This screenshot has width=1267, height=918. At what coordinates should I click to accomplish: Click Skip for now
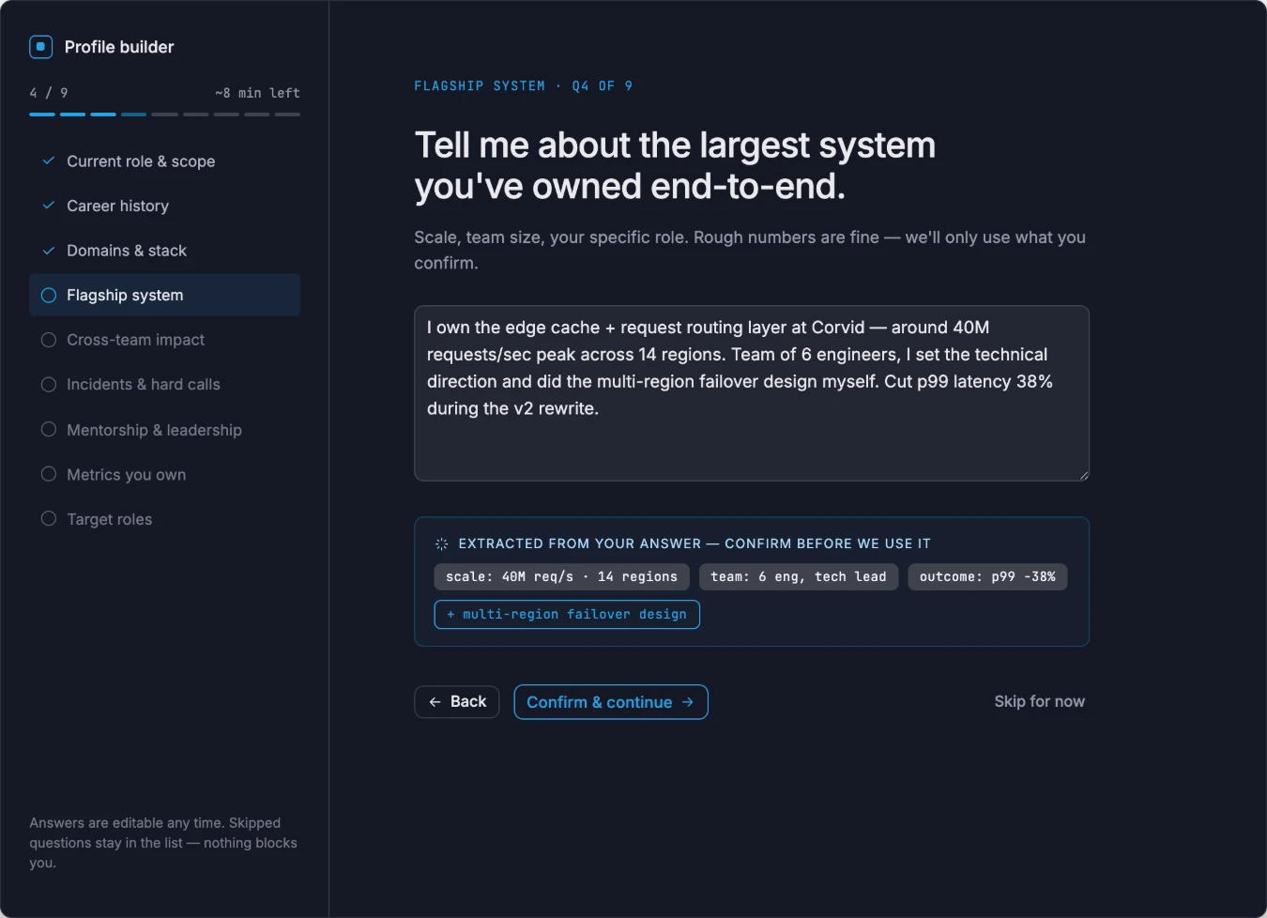1039,701
